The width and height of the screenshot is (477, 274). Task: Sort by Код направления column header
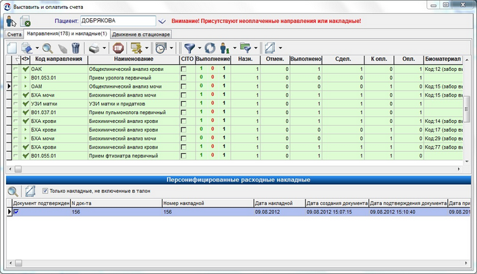click(x=59, y=59)
